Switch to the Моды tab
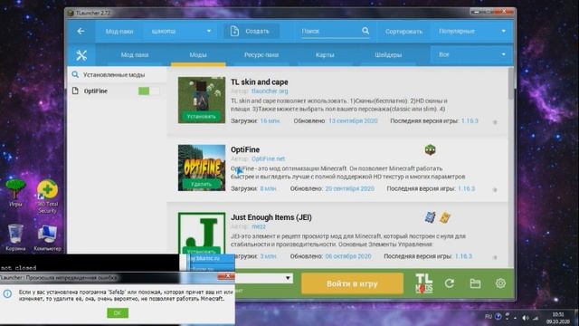 coord(198,55)
